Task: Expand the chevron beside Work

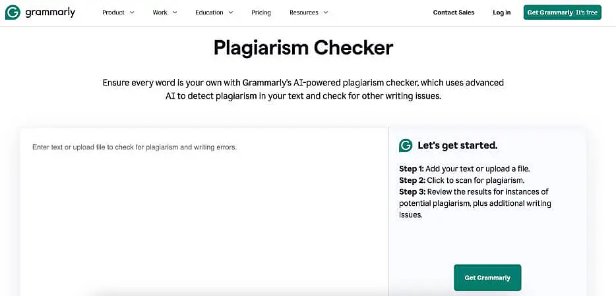Action: [175, 12]
